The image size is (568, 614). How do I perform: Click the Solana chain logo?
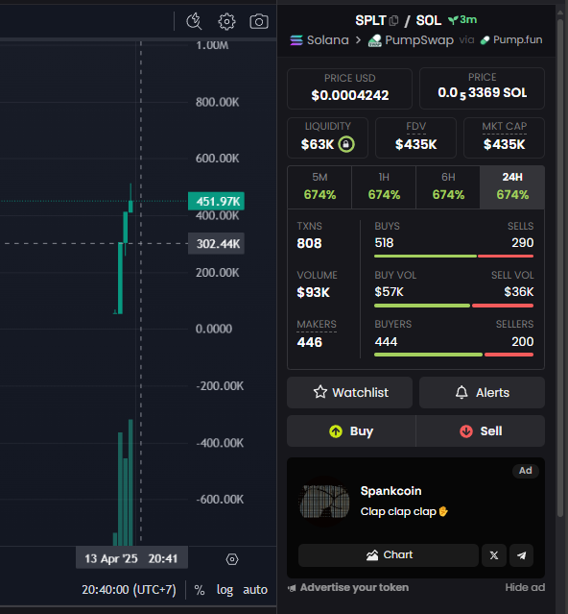coord(296,40)
